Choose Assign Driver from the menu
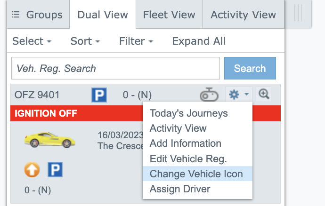Image resolution: width=325 pixels, height=206 pixels. [180, 189]
